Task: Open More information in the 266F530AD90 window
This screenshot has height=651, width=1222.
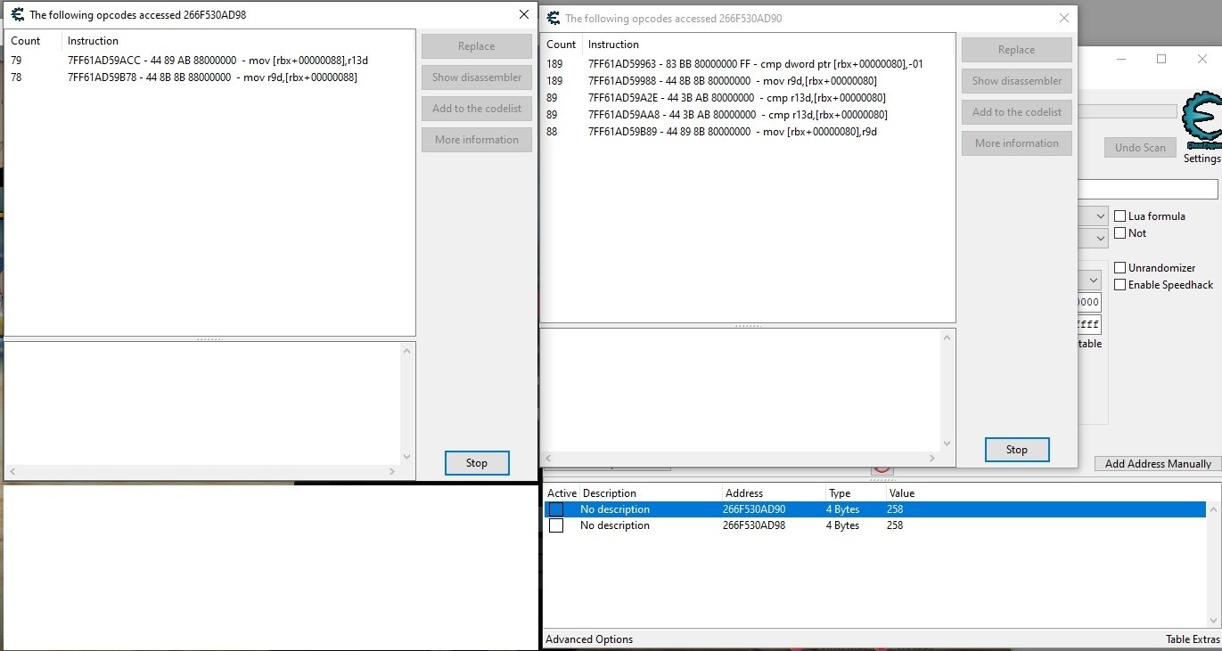Action: 1017,143
